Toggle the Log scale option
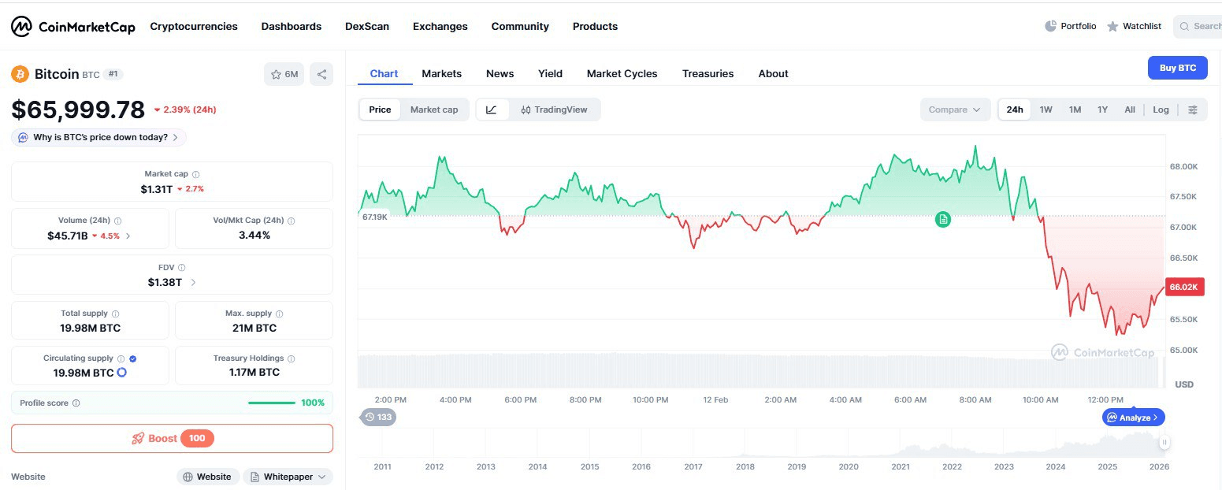 pos(1161,110)
